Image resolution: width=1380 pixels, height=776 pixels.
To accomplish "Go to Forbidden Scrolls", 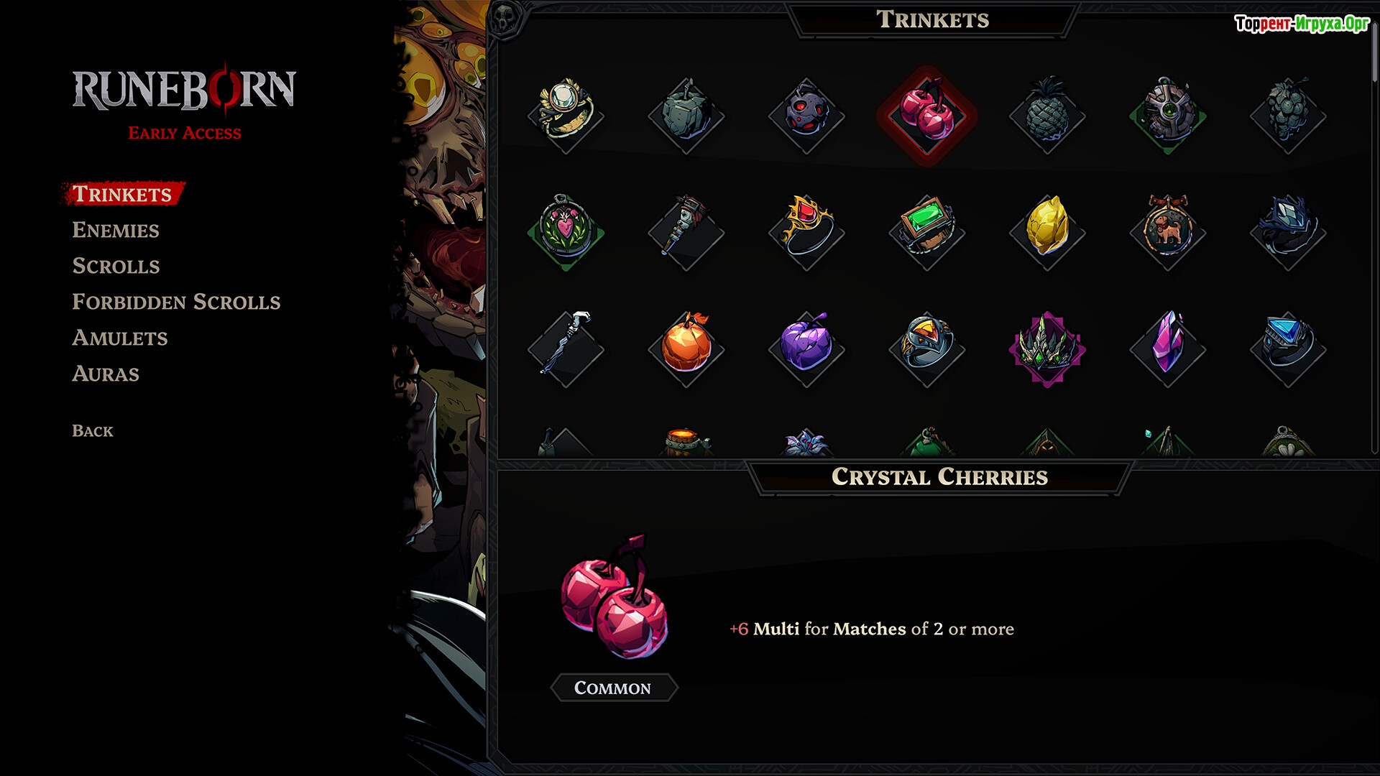I will [176, 302].
